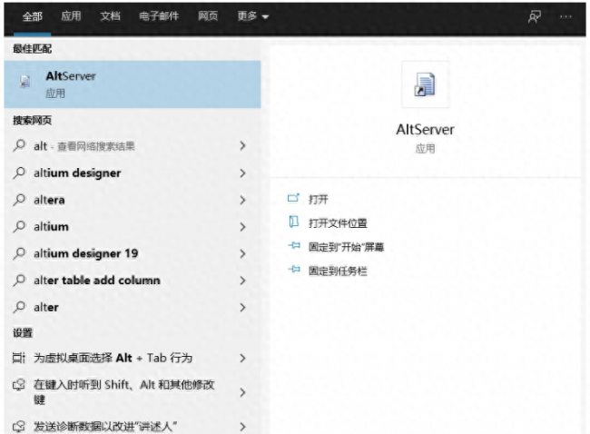590x434 pixels.
Task: Select the 'alt' web search suggestion
Action: point(133,146)
